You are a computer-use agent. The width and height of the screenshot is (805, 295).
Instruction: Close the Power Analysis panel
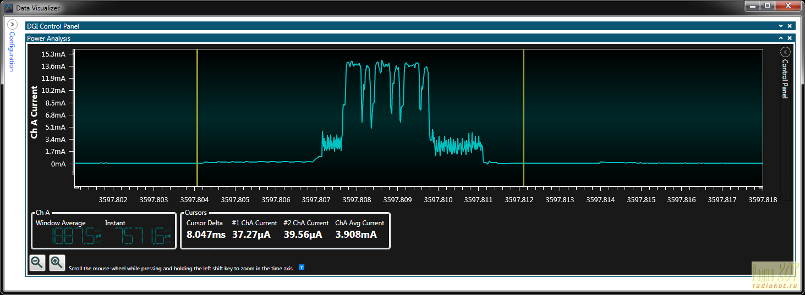790,38
